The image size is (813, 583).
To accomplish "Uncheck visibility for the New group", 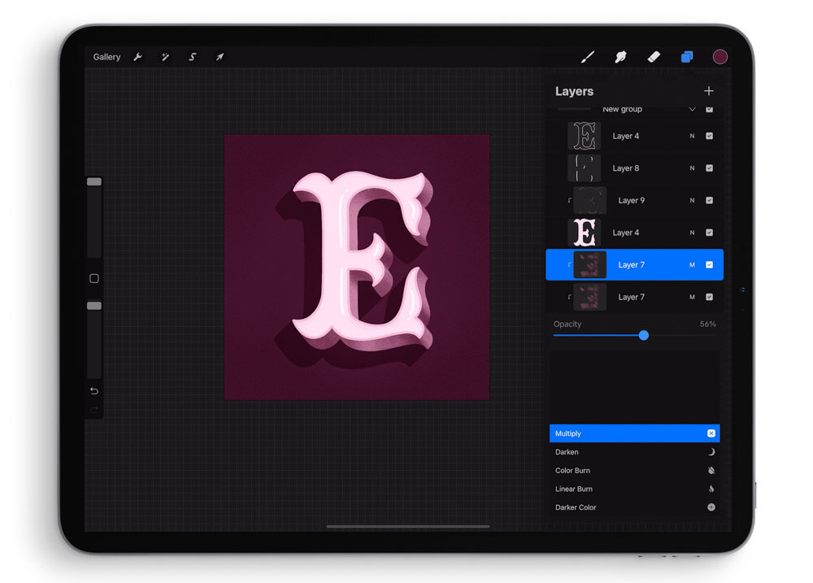I will coord(709,109).
